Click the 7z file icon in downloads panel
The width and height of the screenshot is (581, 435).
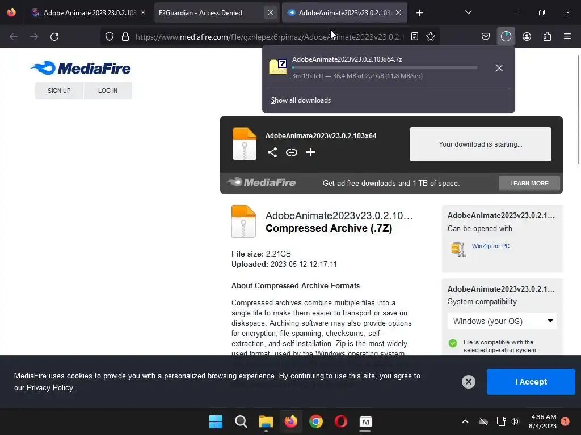(278, 67)
